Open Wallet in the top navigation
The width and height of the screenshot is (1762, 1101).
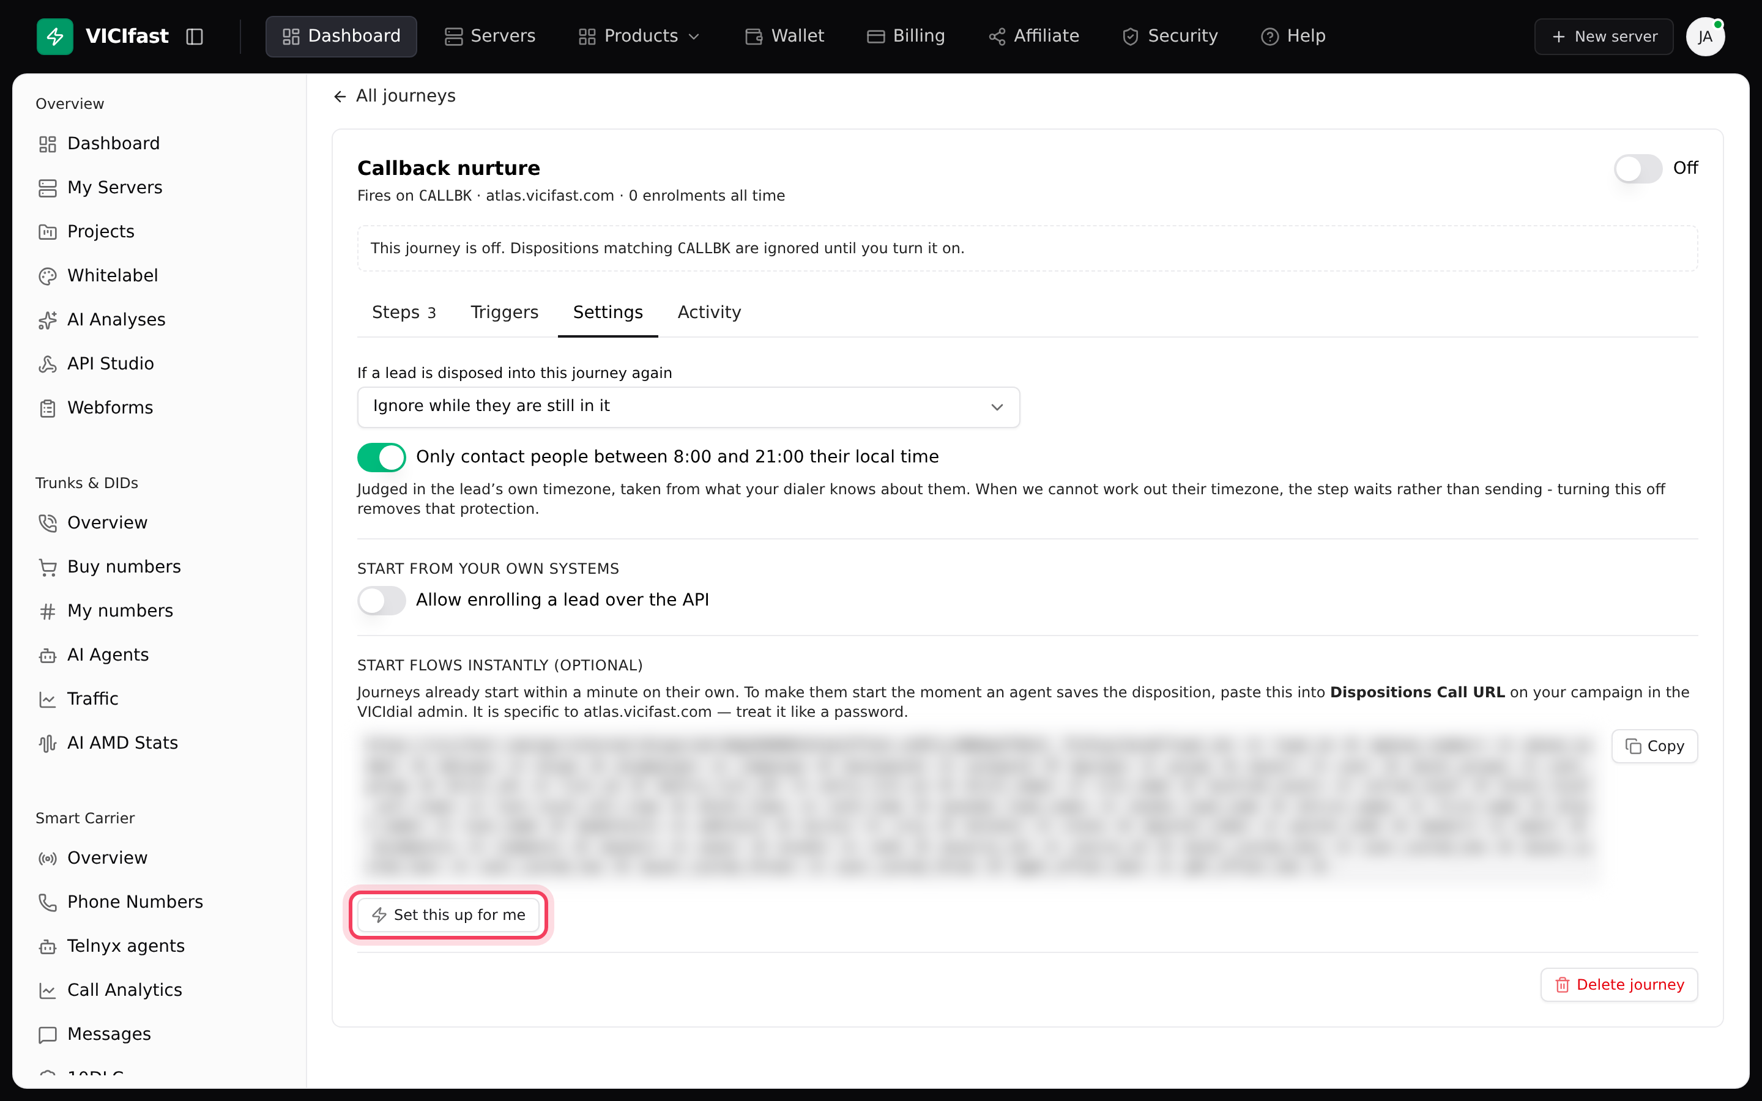pyautogui.click(x=784, y=37)
